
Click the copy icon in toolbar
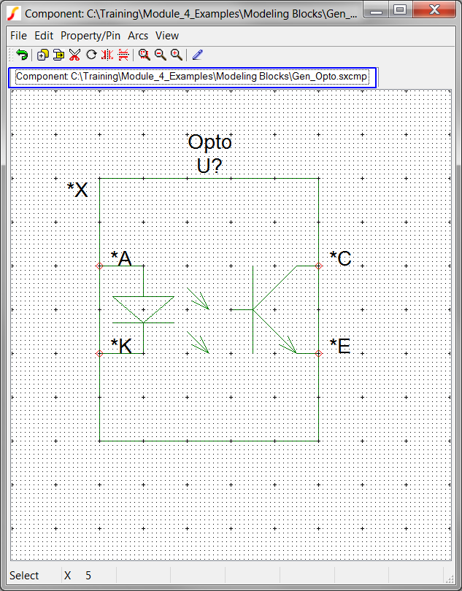pos(42,55)
